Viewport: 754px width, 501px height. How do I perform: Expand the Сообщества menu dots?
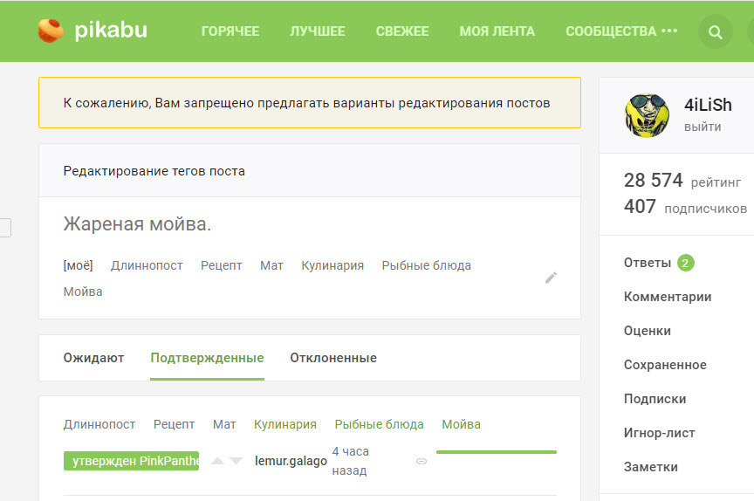669,31
